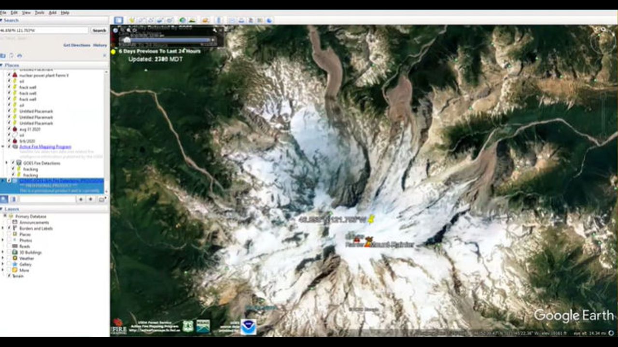Open historical imagery with the clock icon

pyautogui.click(x=183, y=20)
